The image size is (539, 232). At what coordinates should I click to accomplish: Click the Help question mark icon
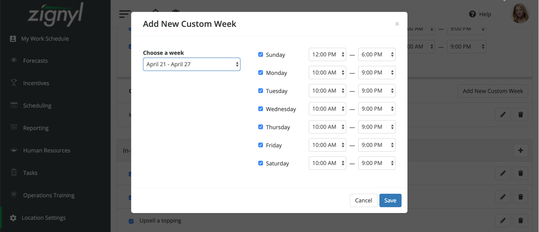pos(472,14)
